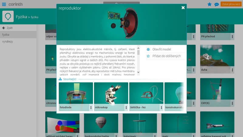243x137 pixels.
Task: Open the chat bubble icon in header
Action: pos(217,4)
